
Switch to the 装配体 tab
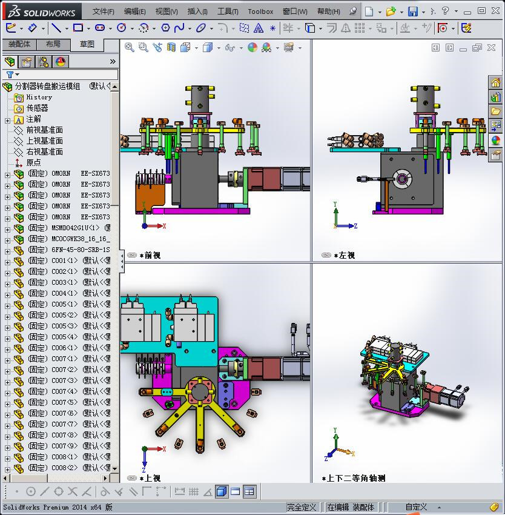[x=19, y=44]
